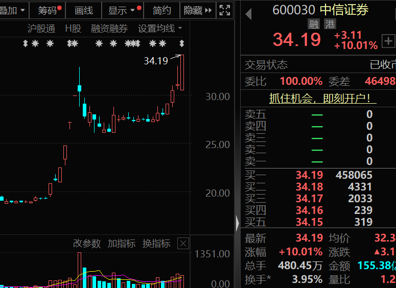Select the 融资融券 tab
Screen dimensions: 396x288
109,29
